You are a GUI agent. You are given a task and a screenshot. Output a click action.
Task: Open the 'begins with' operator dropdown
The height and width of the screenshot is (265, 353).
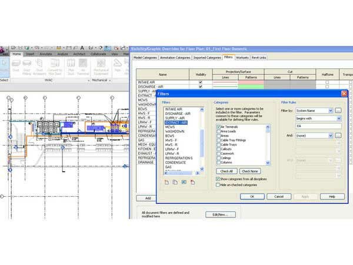339,118
